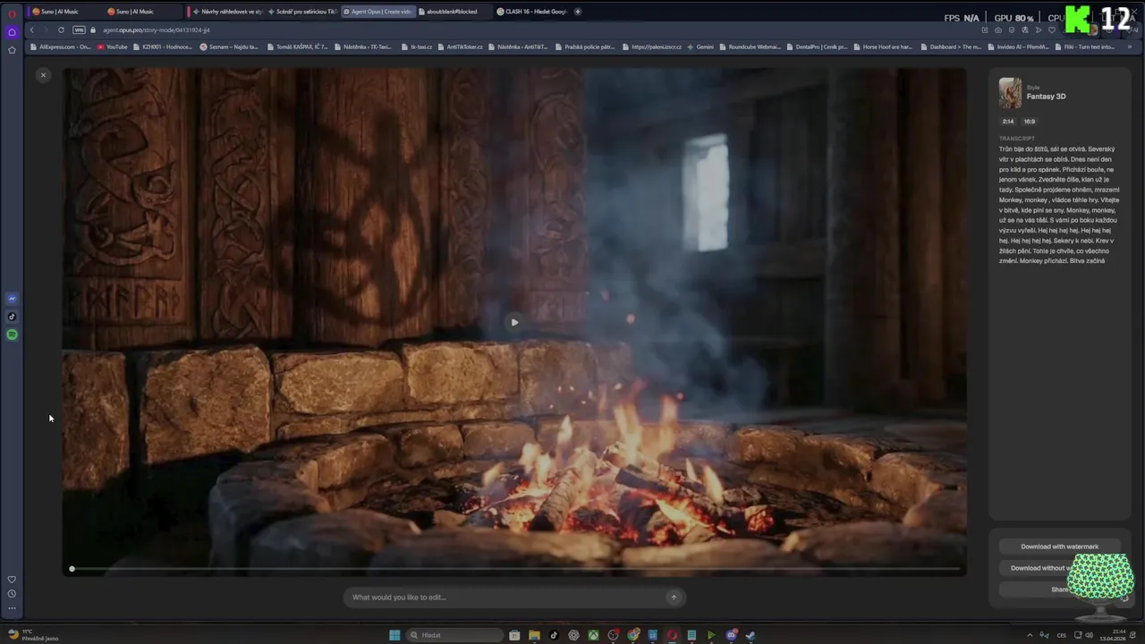Click the TRANSCRIPT heading
The height and width of the screenshot is (644, 1145).
[1017, 139]
